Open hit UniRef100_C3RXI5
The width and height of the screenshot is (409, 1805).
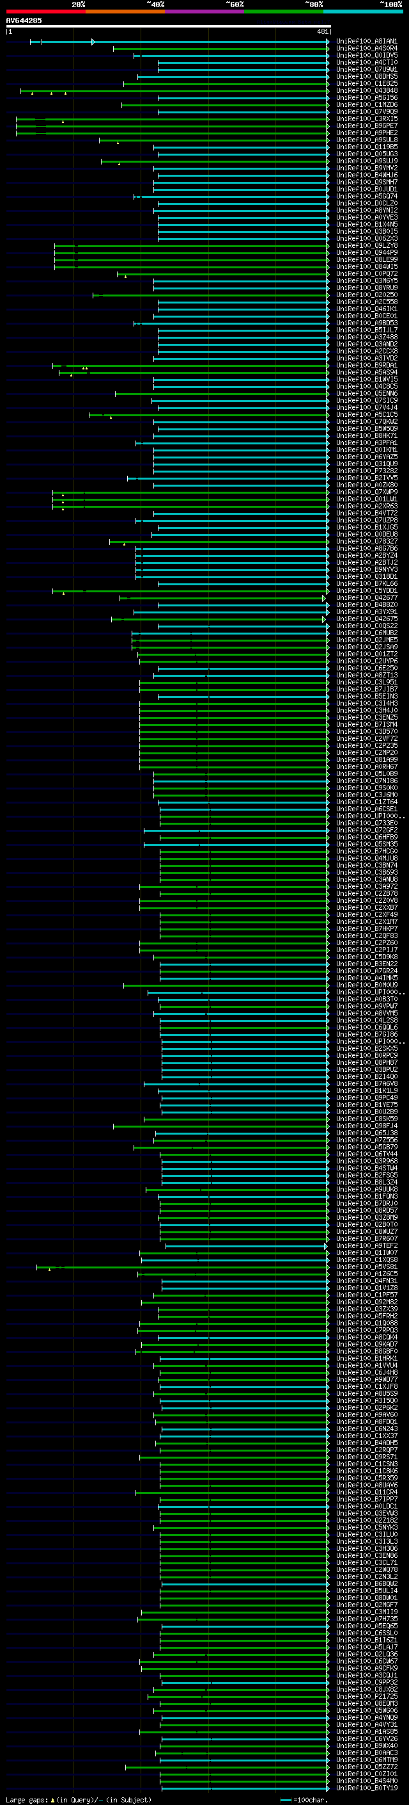pos(367,119)
